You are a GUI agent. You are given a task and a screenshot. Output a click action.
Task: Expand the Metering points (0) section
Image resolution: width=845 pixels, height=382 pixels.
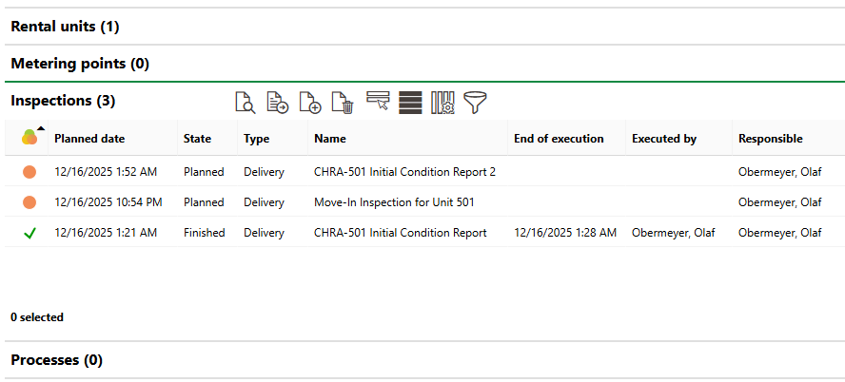[x=80, y=65]
